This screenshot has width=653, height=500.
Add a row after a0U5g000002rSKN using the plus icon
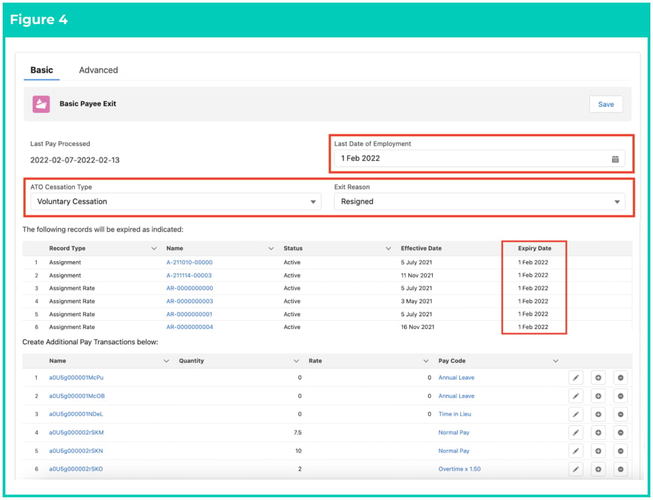[598, 451]
